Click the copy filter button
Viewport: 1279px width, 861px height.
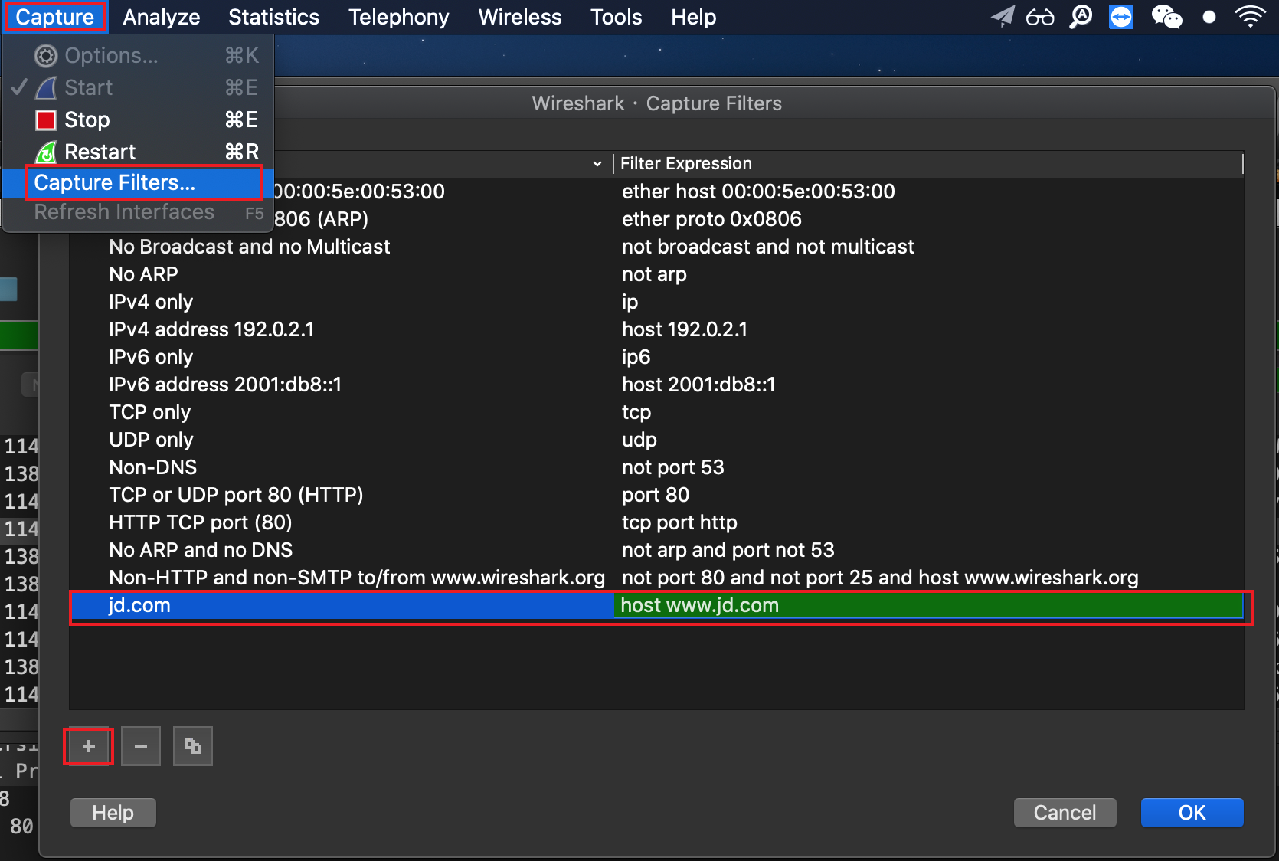click(193, 746)
